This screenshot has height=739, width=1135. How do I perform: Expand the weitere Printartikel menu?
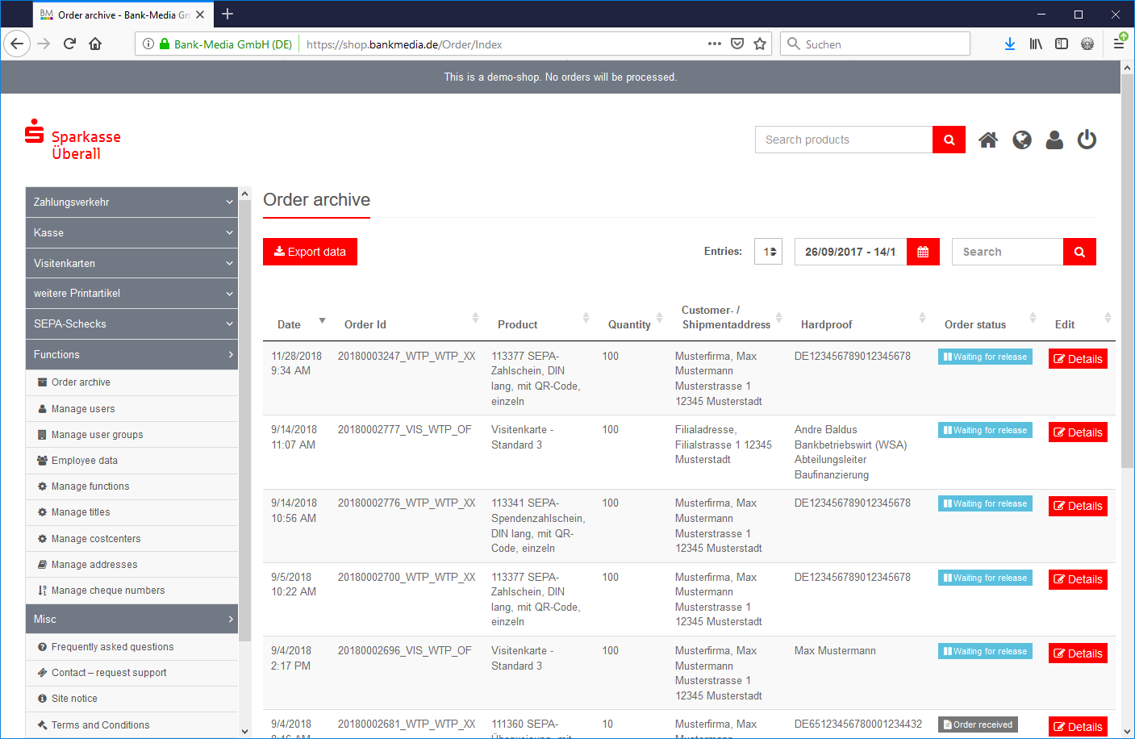132,293
